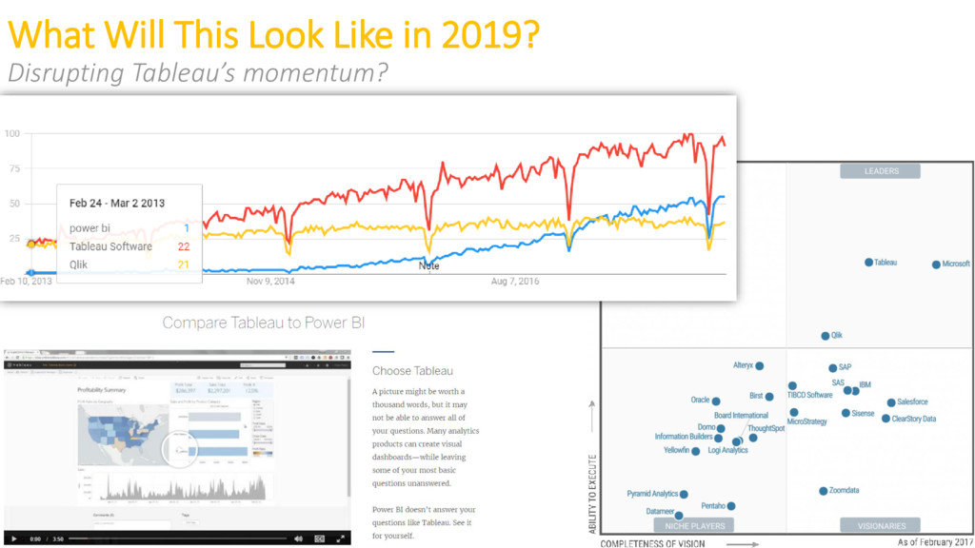The height and width of the screenshot is (548, 975).
Task: Click the 'What Will This Look Like in 2019?' title
Action: [x=274, y=34]
